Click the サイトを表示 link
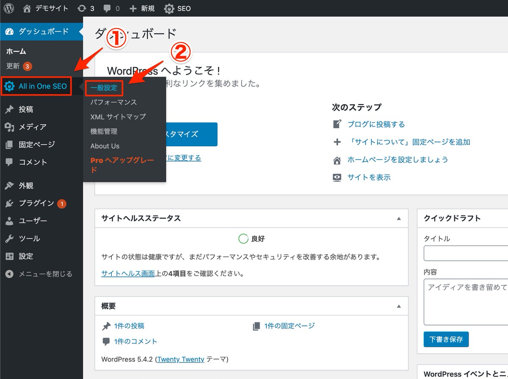508x379 pixels. pyautogui.click(x=369, y=178)
